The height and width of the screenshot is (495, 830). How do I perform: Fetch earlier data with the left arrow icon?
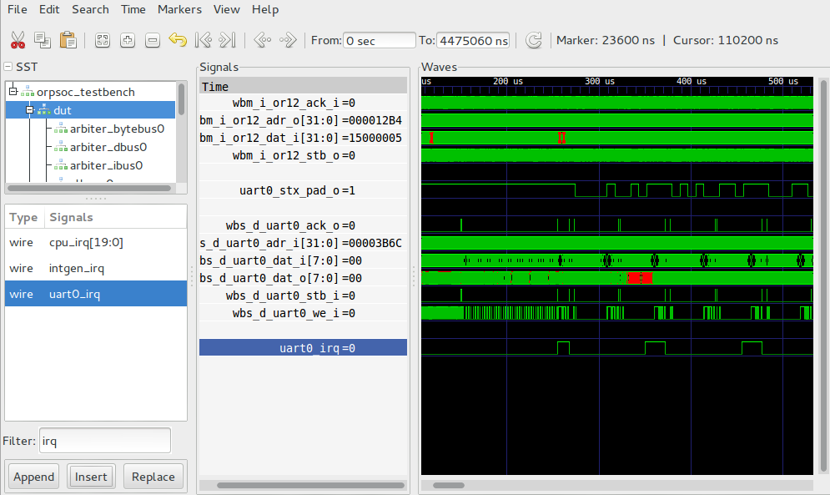(263, 39)
